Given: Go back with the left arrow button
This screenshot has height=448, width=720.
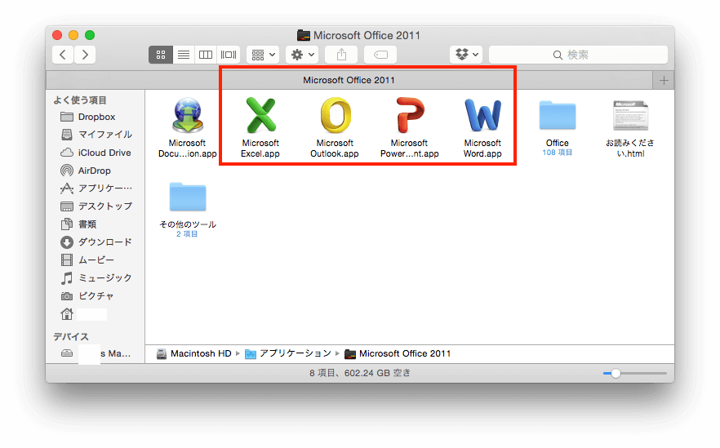Looking at the screenshot, I should tap(63, 55).
